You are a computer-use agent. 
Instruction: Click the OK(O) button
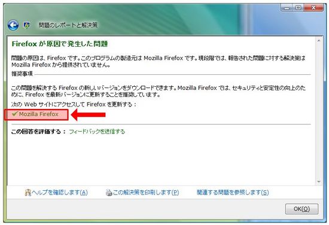(301, 209)
